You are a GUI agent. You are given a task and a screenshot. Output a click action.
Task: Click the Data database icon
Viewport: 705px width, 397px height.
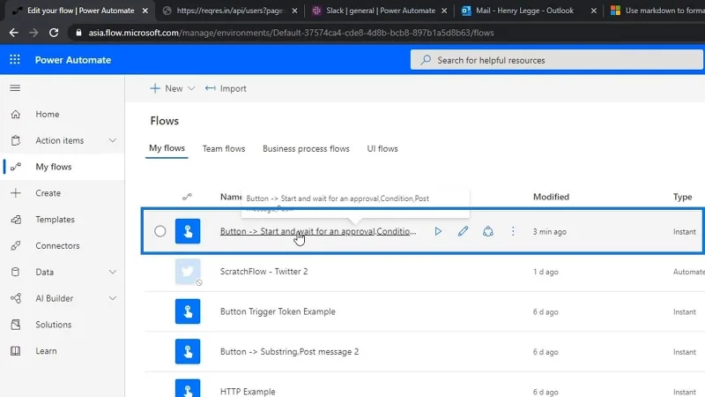click(x=15, y=272)
